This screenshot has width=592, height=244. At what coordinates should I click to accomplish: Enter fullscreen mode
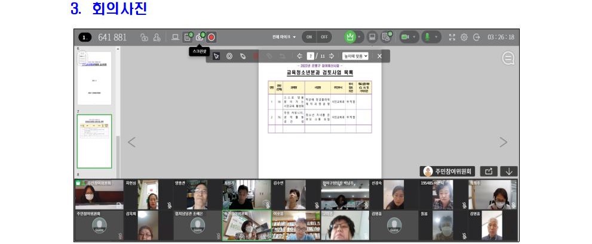[x=452, y=37]
